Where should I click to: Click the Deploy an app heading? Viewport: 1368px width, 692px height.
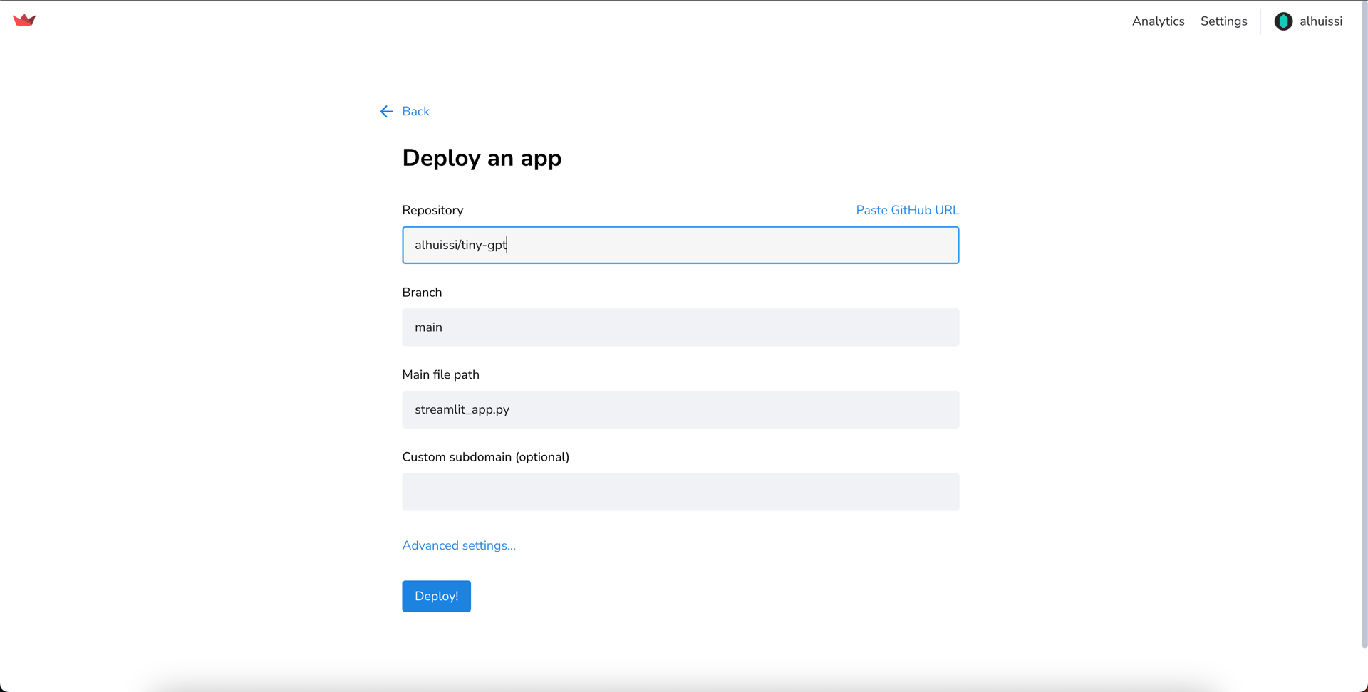[x=482, y=158]
